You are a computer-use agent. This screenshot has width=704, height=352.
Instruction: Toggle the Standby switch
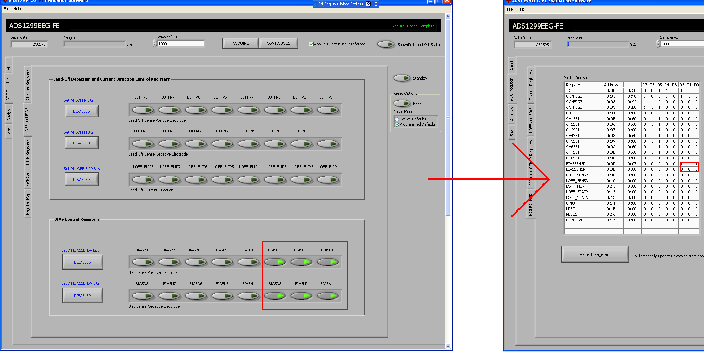click(x=402, y=78)
